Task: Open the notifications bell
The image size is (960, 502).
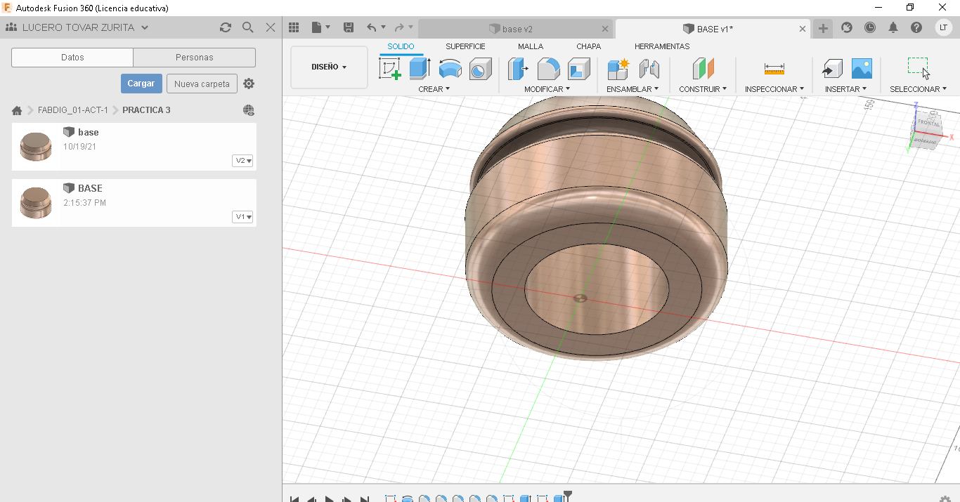Action: coord(893,27)
